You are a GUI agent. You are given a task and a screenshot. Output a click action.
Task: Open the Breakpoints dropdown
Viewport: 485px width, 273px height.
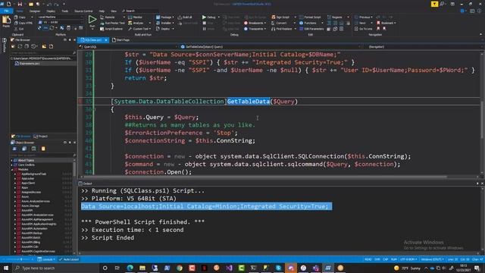click(255, 23)
